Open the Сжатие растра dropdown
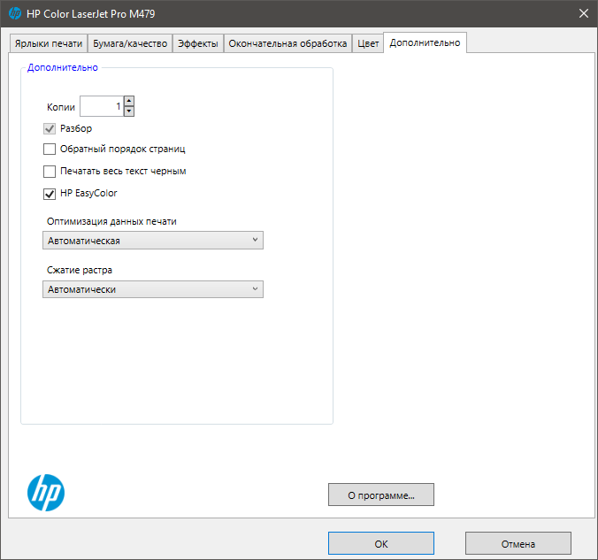This screenshot has height=560, width=598. [x=153, y=289]
